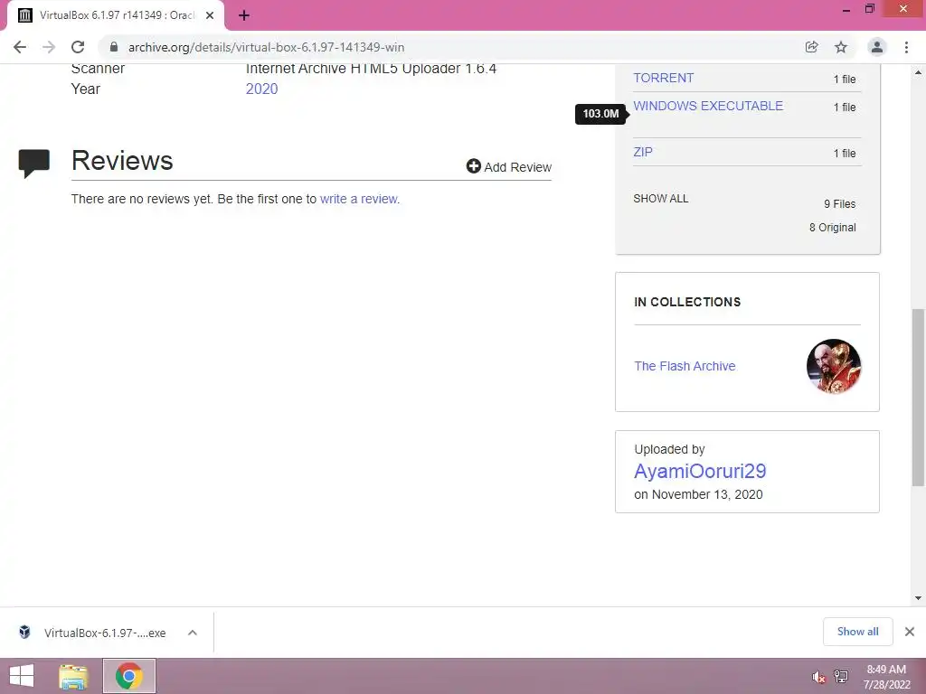Share this page via address bar icon

click(811, 47)
